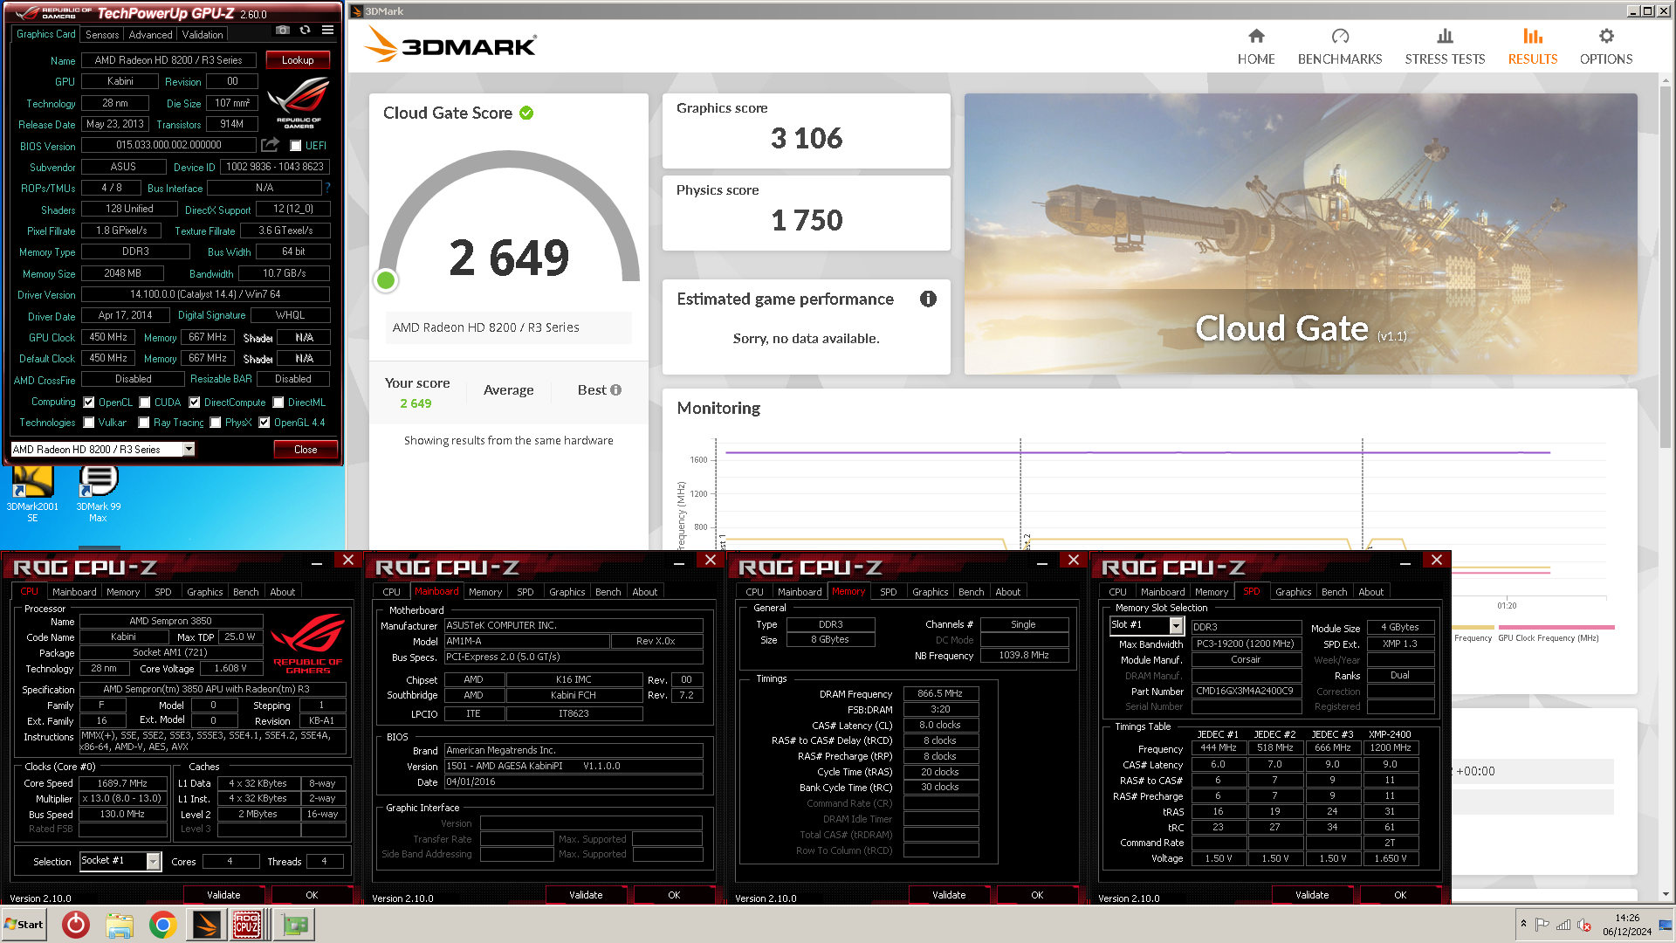Open the 3DMark2001 SE desktop shortcut

tap(32, 494)
